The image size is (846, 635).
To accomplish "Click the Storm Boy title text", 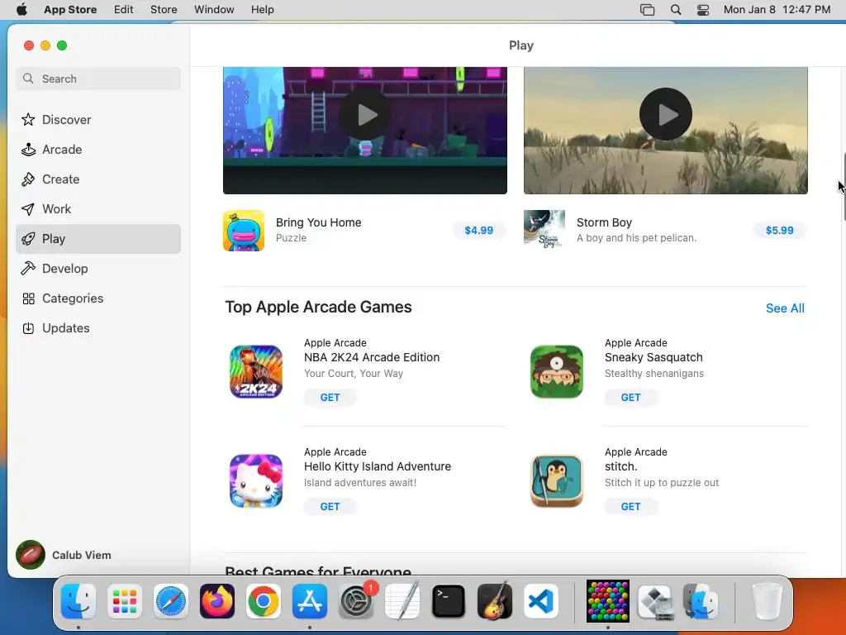I will tap(604, 222).
